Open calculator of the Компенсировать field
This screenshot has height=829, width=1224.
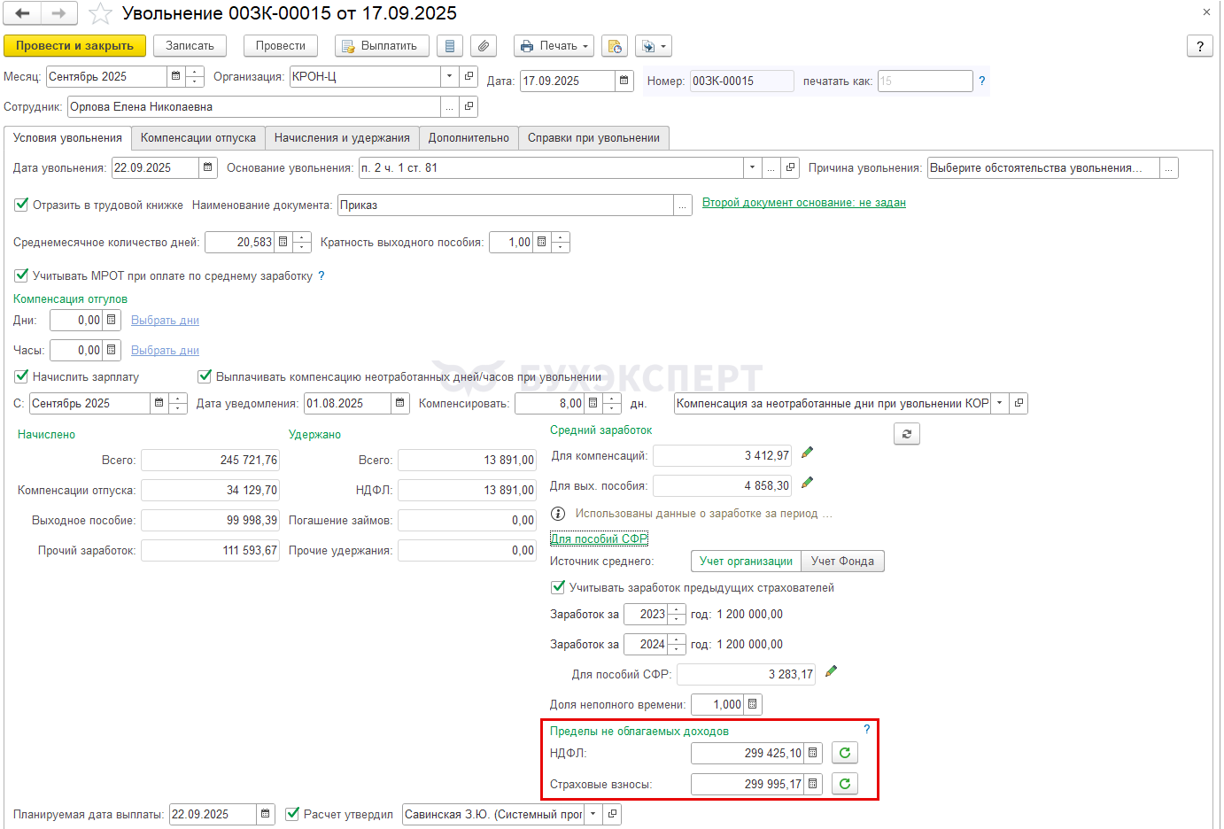coord(593,403)
